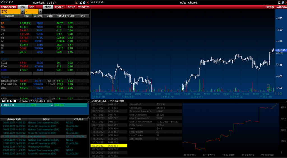Open the component menu

pos(8,7)
